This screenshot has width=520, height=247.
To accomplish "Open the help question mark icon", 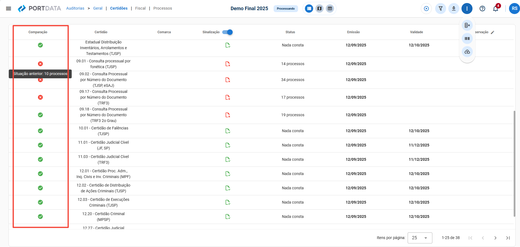I will [x=482, y=9].
